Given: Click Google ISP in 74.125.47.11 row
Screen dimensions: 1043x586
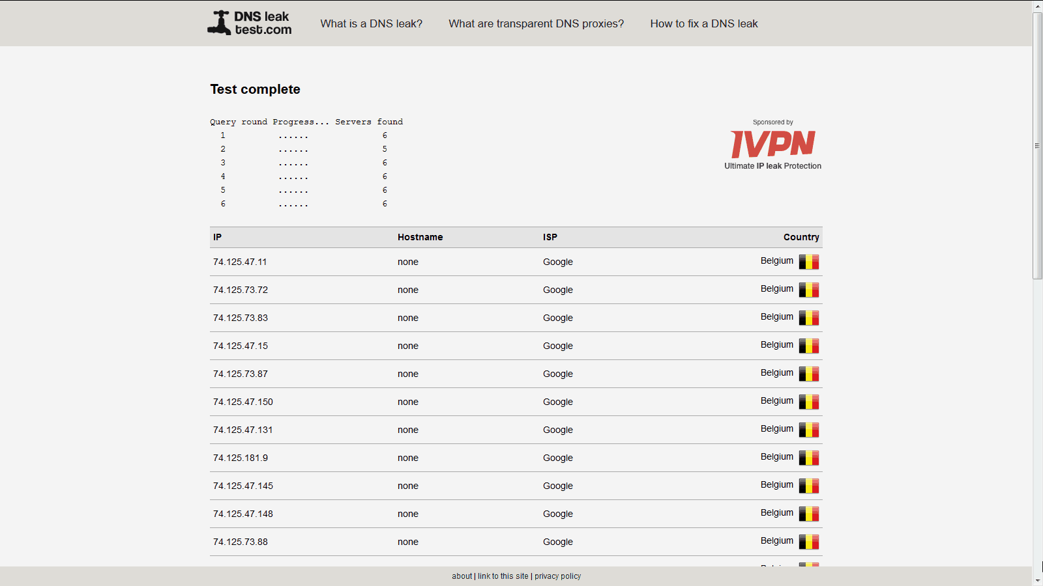Looking at the screenshot, I should pyautogui.click(x=558, y=262).
